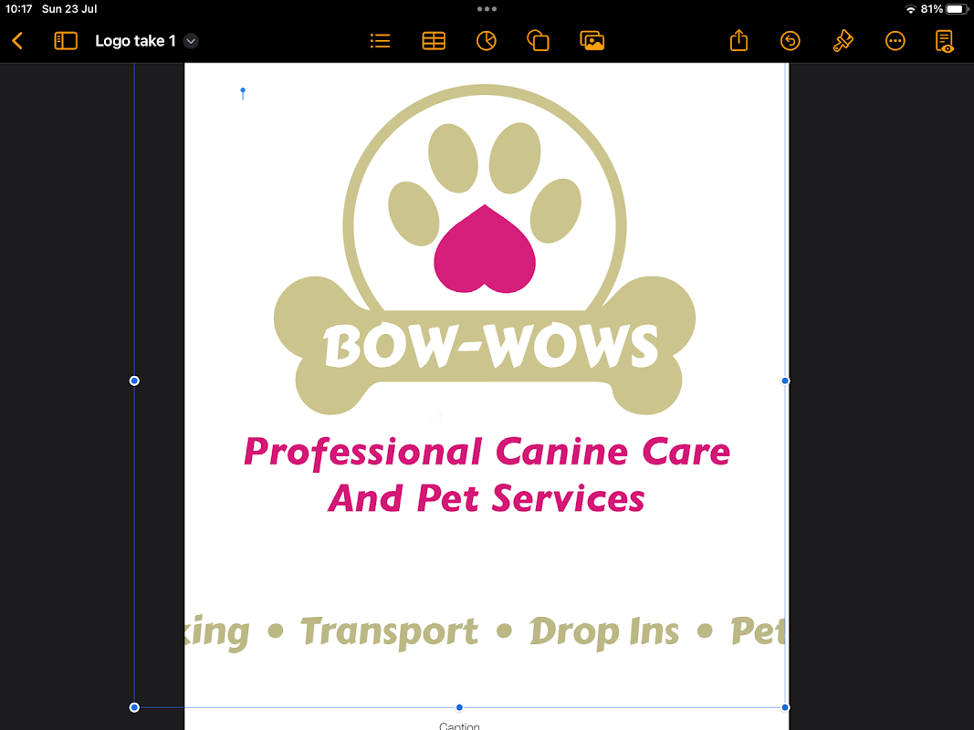This screenshot has width=974, height=730.
Task: Open the multitasking three-dot menu
Action: (487, 9)
